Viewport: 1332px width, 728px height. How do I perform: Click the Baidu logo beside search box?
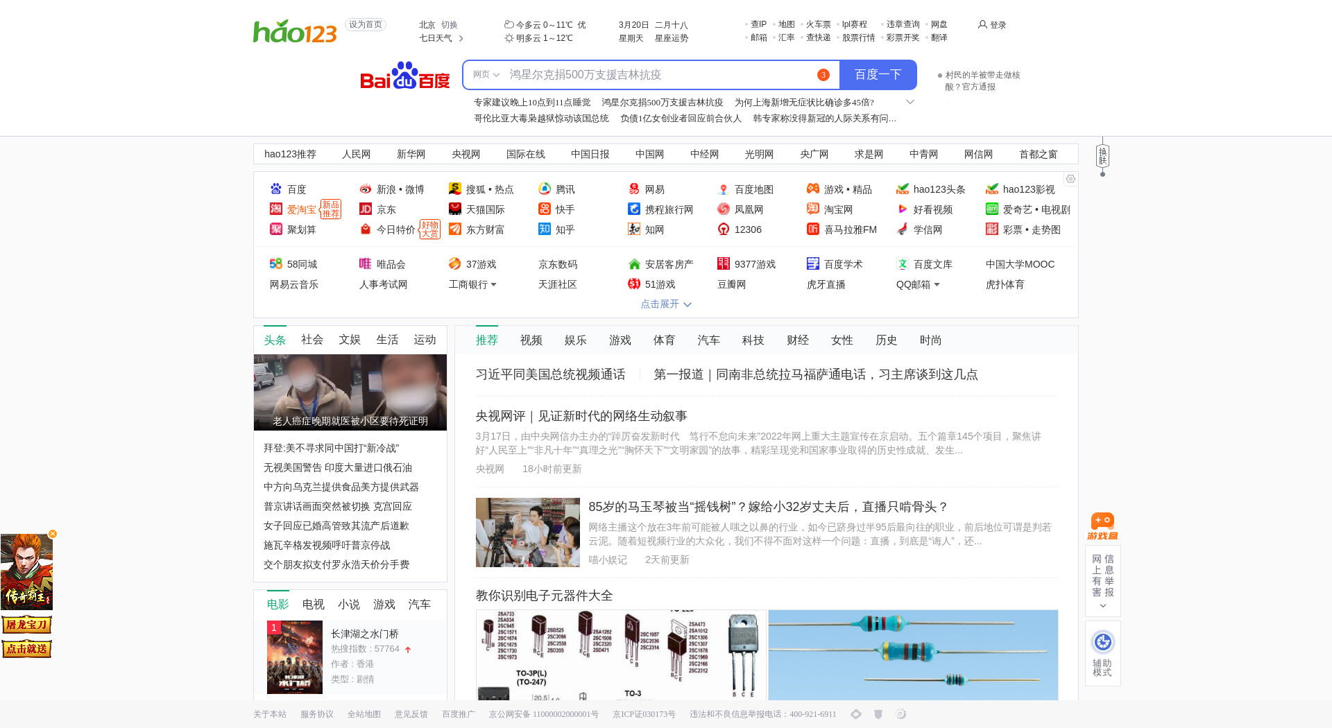405,75
